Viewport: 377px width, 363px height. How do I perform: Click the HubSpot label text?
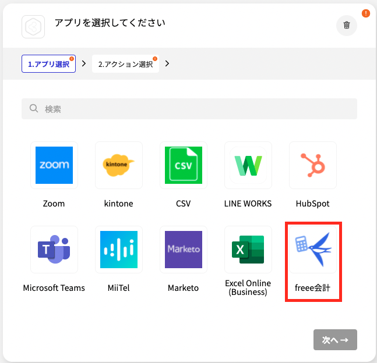[312, 204]
